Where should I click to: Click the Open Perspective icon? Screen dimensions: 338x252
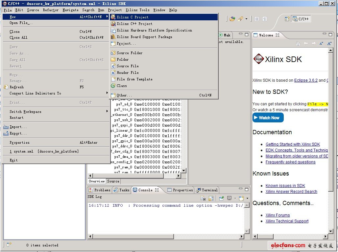pyautogui.click(x=287, y=19)
